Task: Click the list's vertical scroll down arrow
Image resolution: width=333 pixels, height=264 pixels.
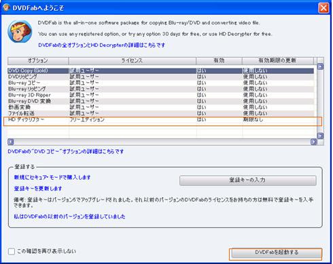Action: pos(320,136)
